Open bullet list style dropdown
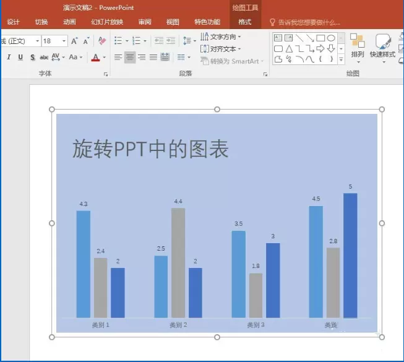Viewport: 404px width, 362px height. tap(127, 41)
